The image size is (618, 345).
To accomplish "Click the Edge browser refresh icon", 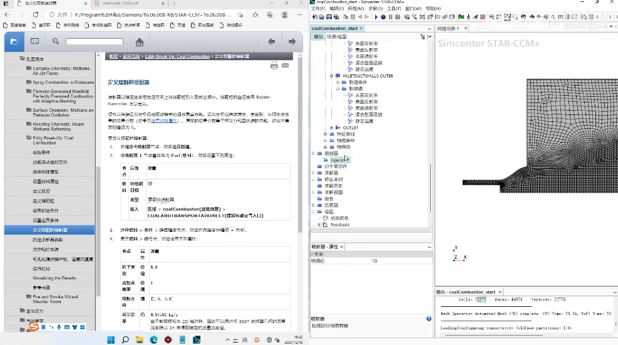I will pos(36,14).
